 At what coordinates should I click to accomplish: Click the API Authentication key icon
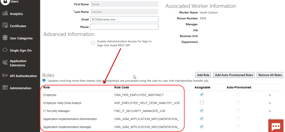pyautogui.click(x=5, y=75)
